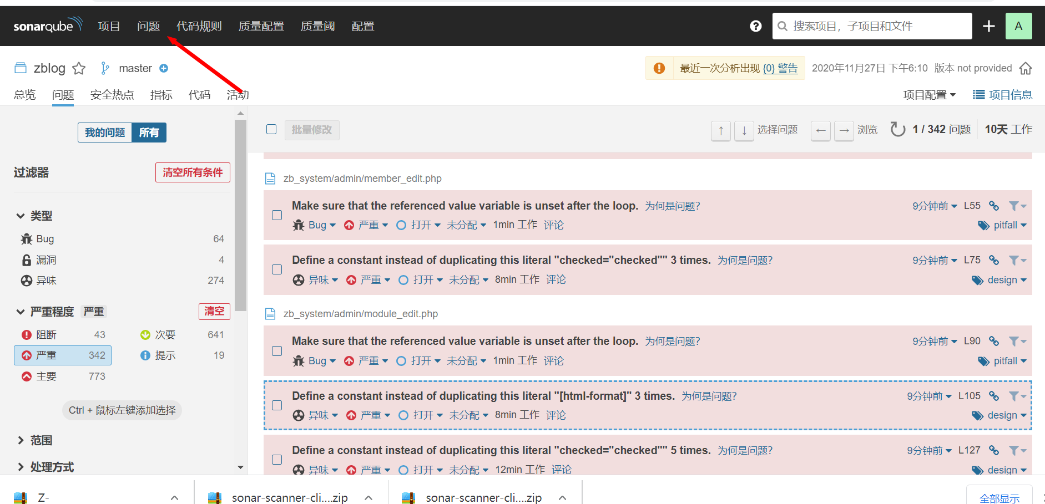The height and width of the screenshot is (504, 1045).
Task: Click the SonarQube logo
Action: [x=48, y=26]
